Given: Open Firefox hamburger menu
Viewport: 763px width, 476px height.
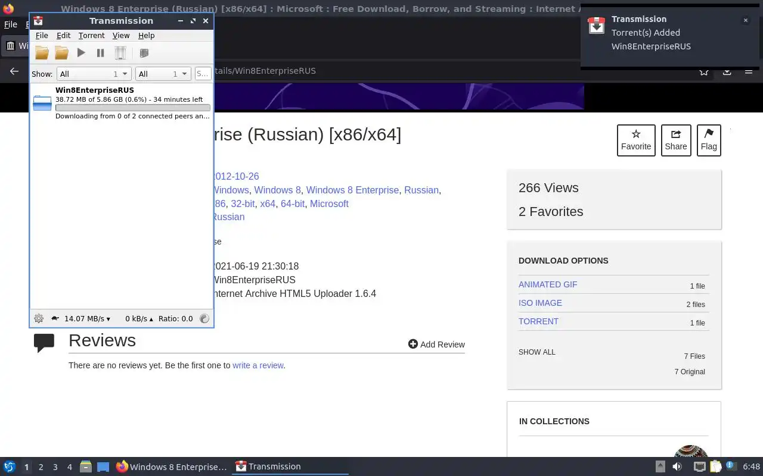Looking at the screenshot, I should pyautogui.click(x=749, y=71).
